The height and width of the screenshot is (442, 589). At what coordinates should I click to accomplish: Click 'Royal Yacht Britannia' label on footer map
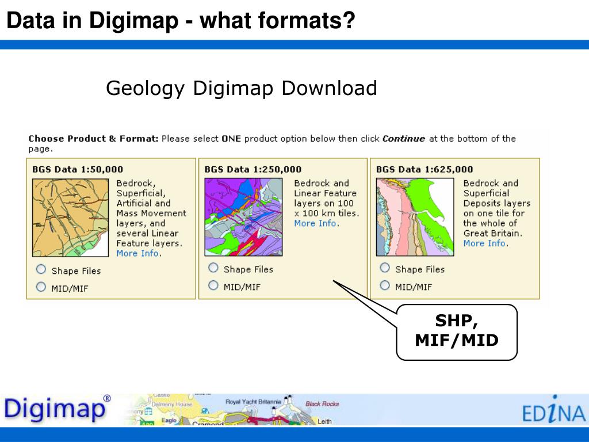(253, 402)
